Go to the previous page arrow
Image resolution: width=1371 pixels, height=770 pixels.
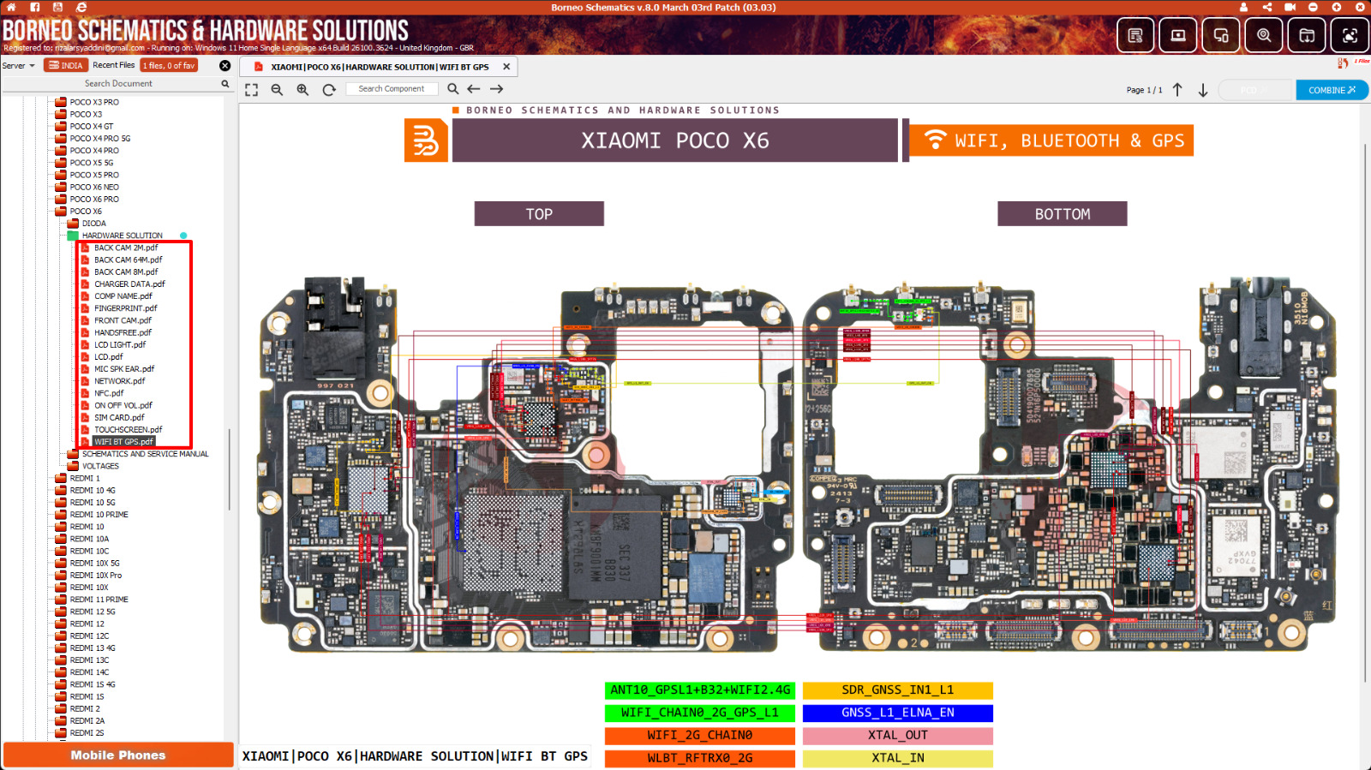1177,89
